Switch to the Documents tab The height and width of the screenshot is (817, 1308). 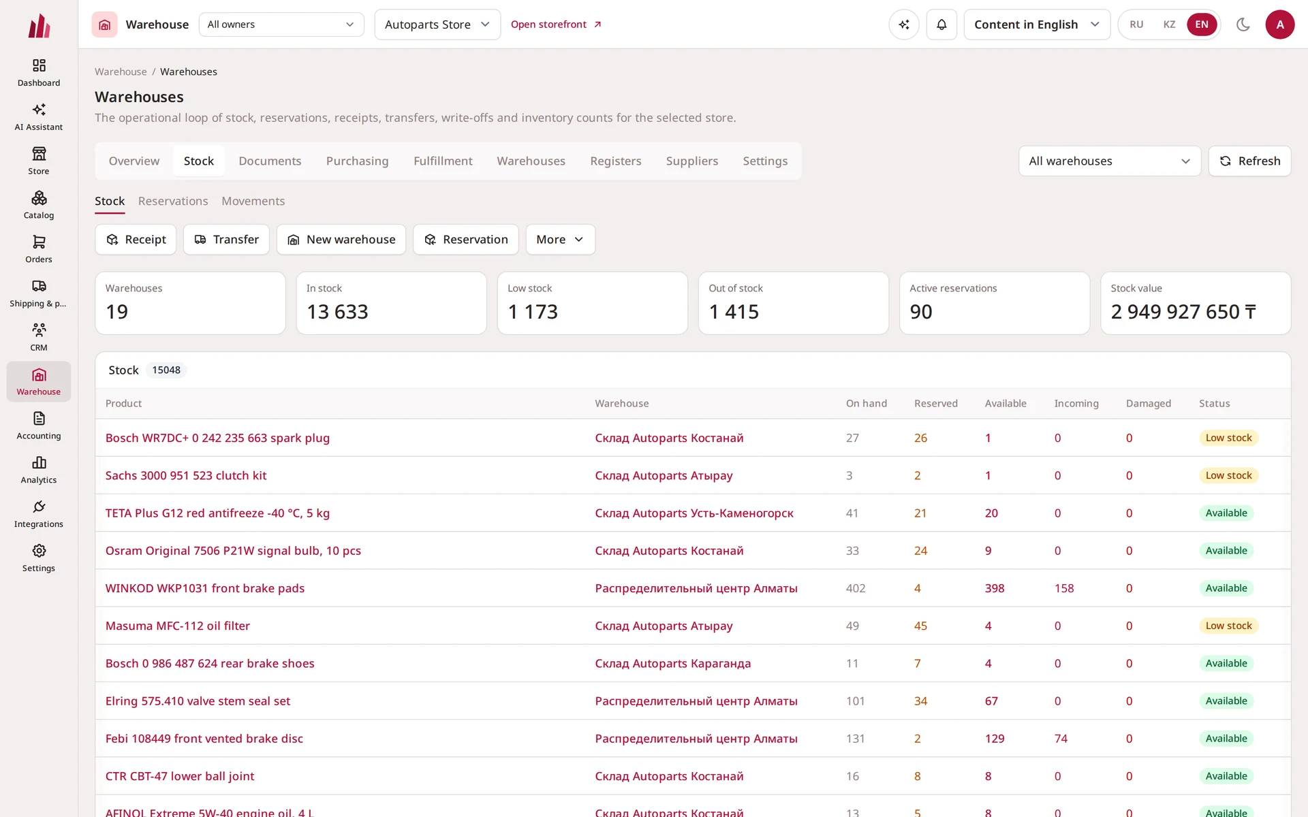point(270,161)
